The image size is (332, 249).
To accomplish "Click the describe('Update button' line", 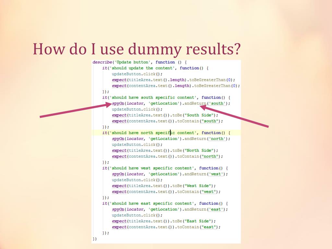I will [x=139, y=62].
